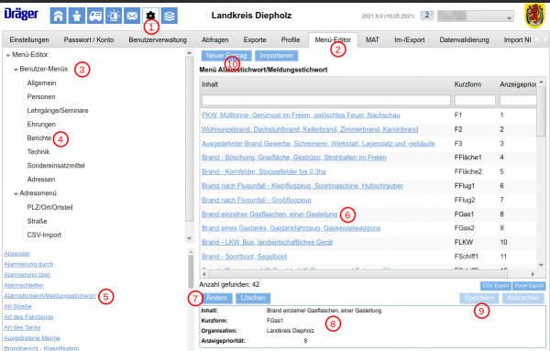Screen dimensions: 550x351
Task: Open entry Brand einzelner Gasflaschen, einer Gasleitung
Action: 269,214
